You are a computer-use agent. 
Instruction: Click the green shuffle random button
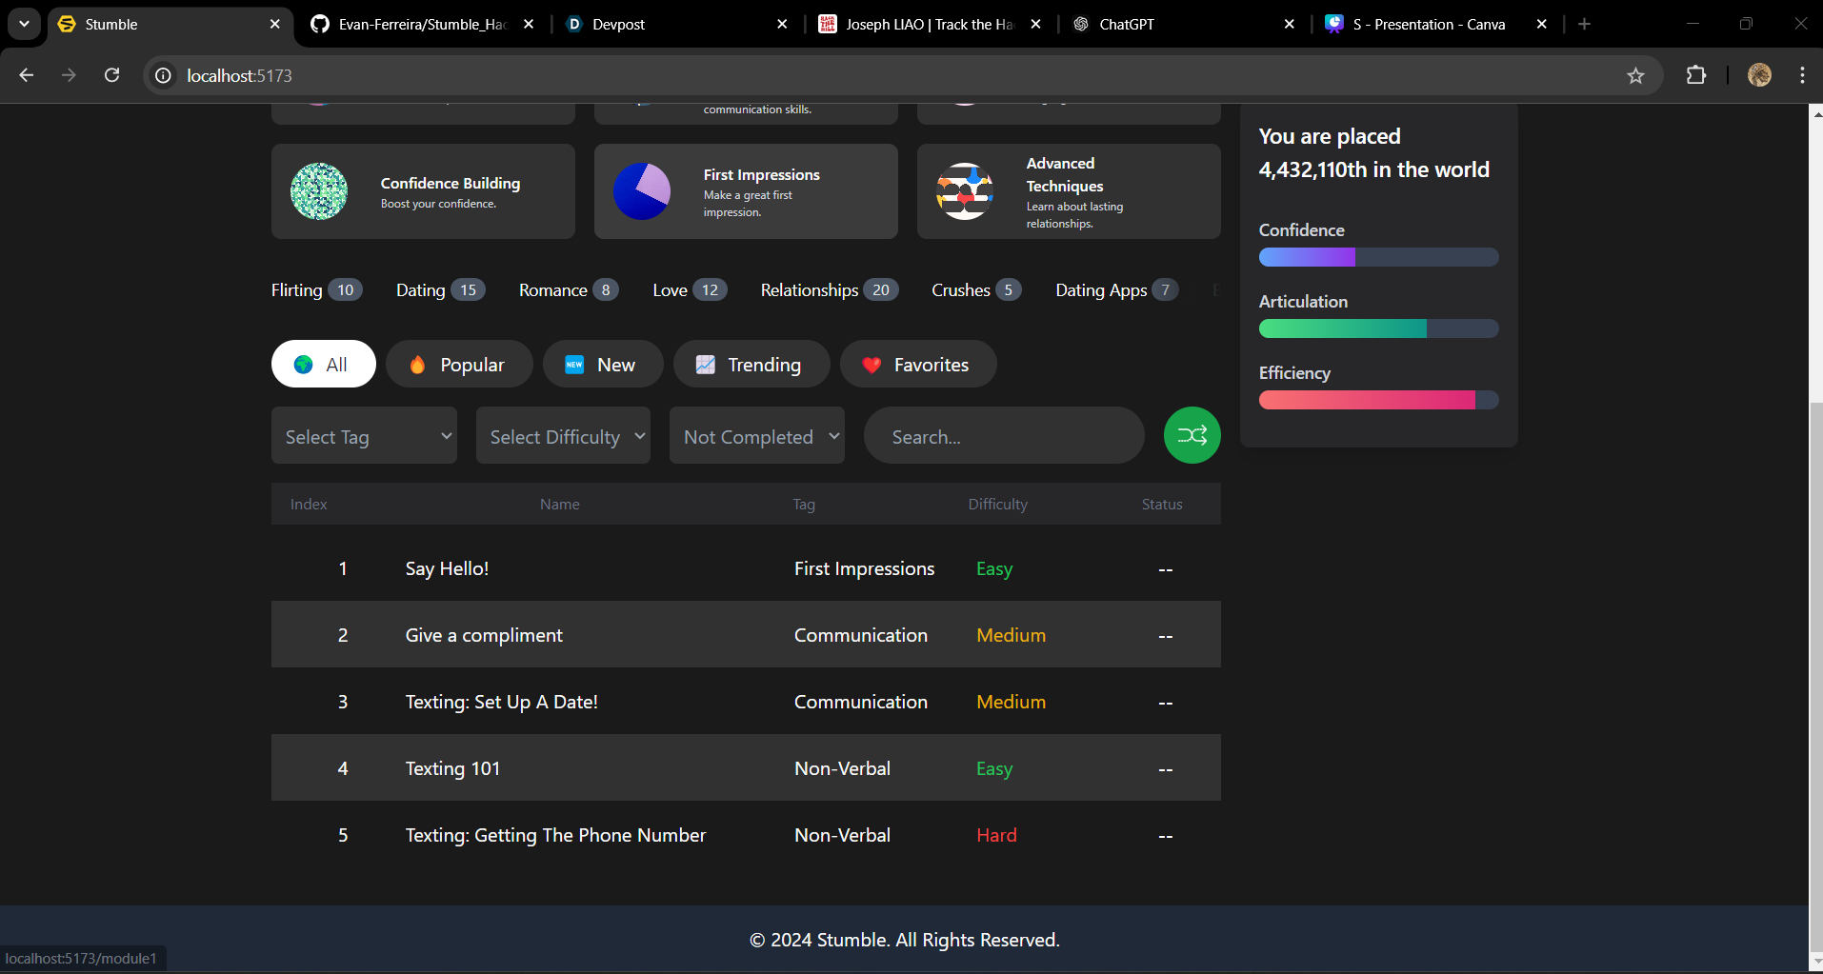(1192, 435)
